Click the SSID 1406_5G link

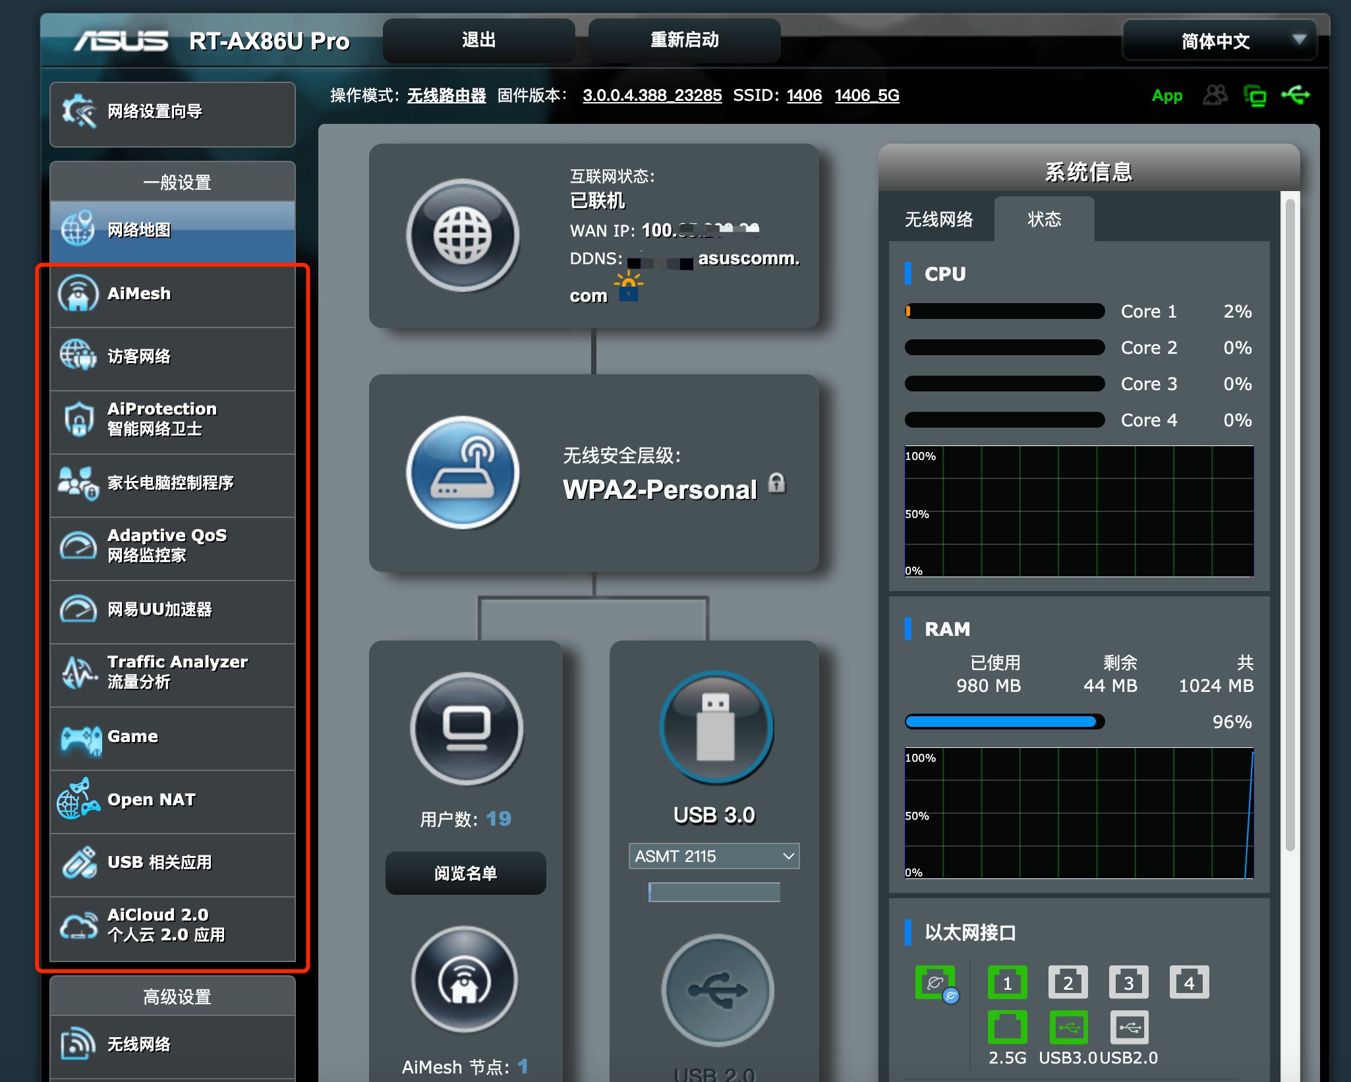click(x=867, y=96)
